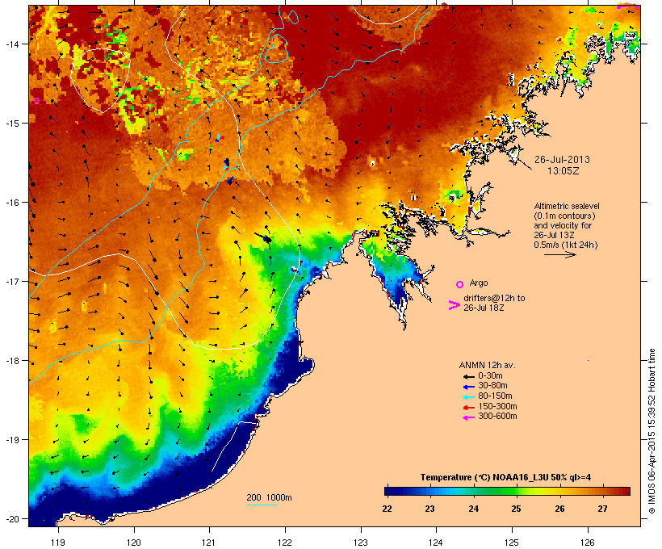Viewport: 662px width, 549px height.
Task: Click the Argo float marker near 119E 14.7S
Action: tap(36, 100)
